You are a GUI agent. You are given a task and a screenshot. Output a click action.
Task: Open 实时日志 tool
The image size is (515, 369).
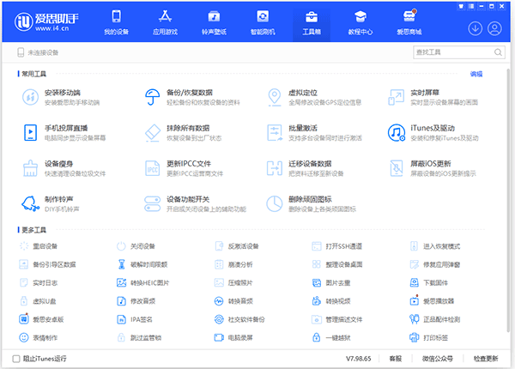pyautogui.click(x=39, y=282)
